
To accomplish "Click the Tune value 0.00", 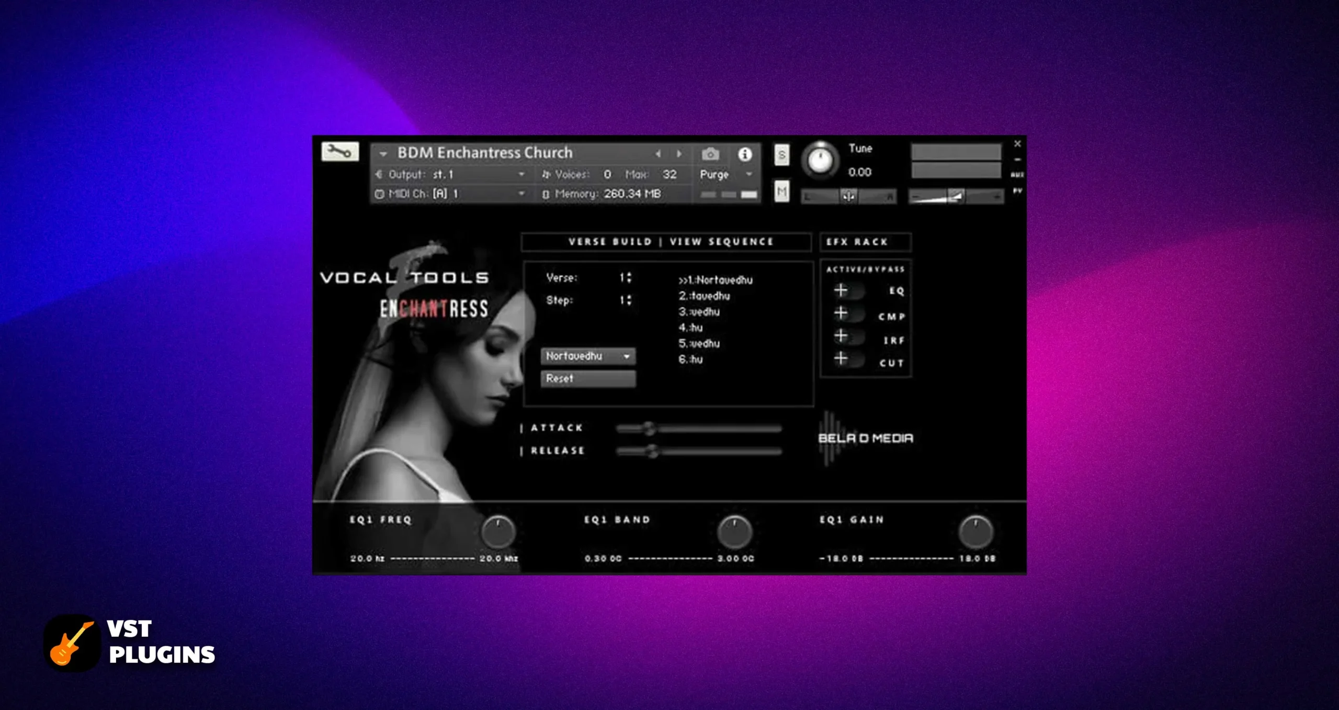I will point(860,172).
